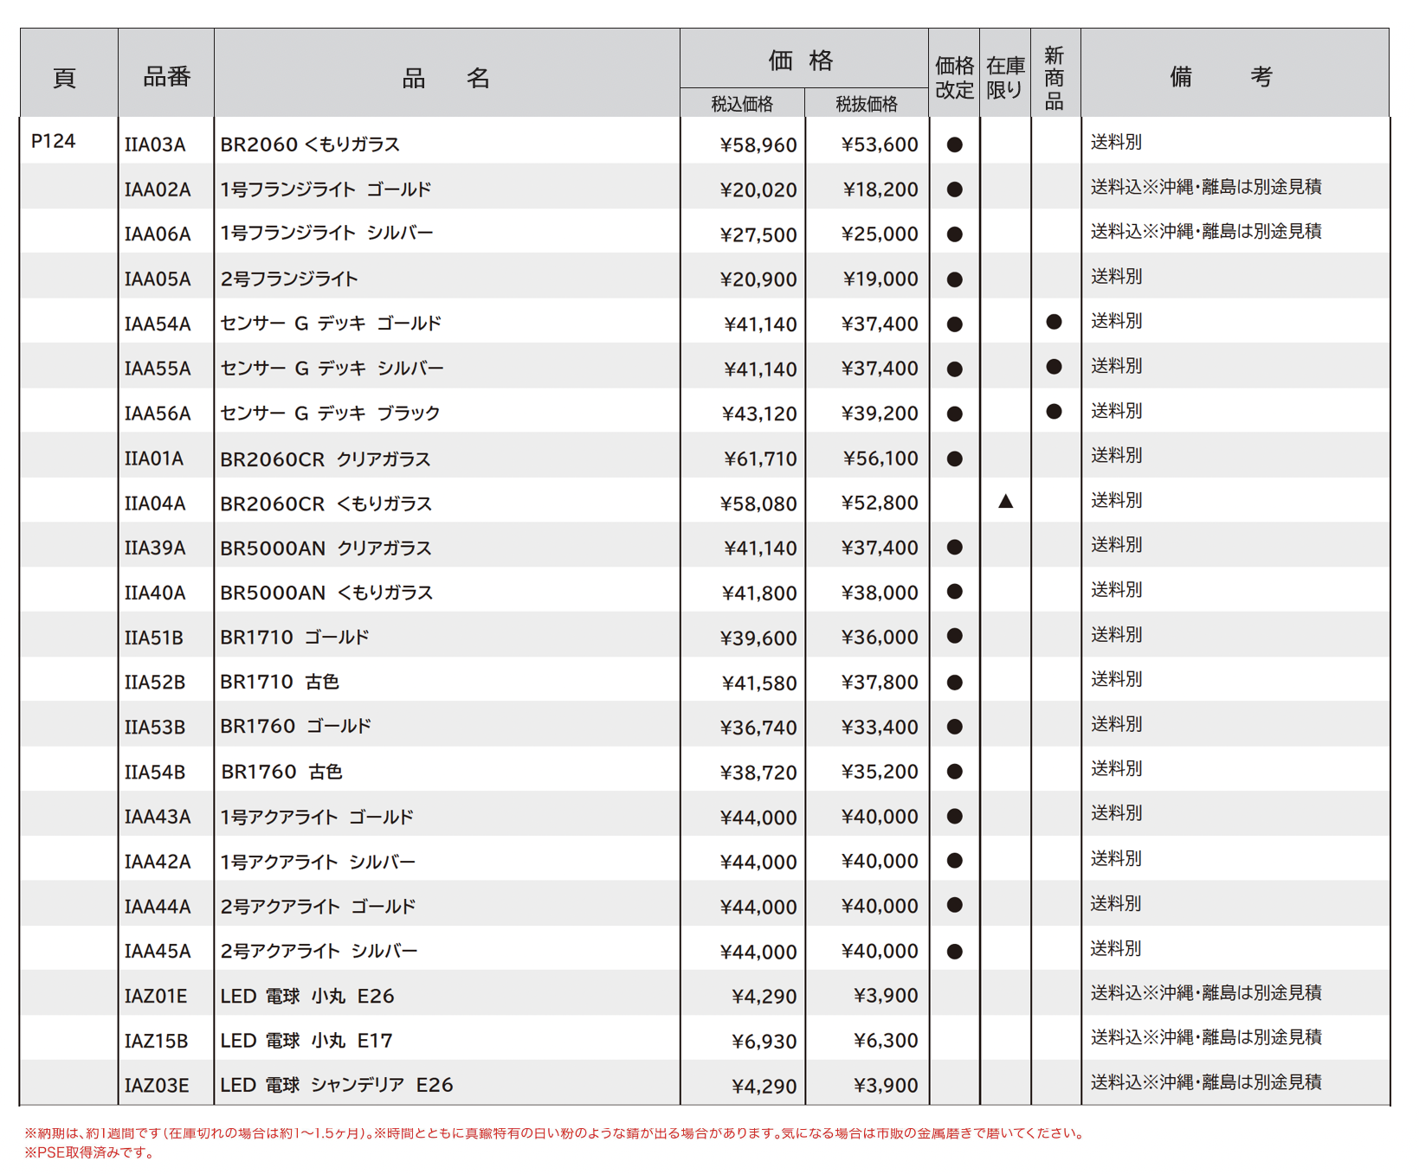The width and height of the screenshot is (1419, 1174).
Task: Click the ¥61,710 tax-included price
Action: click(x=759, y=459)
